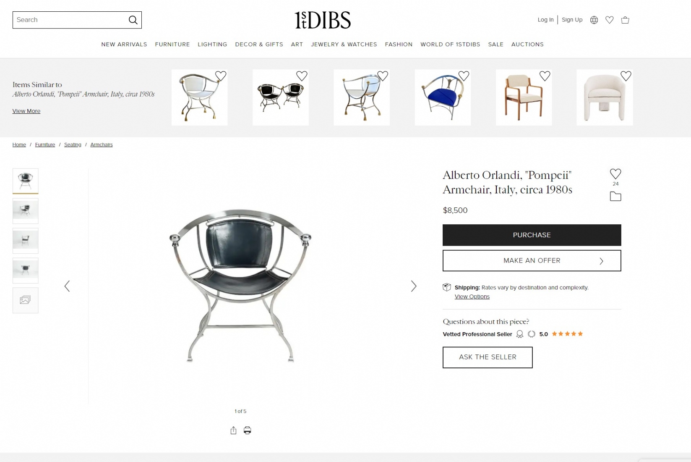Open the shopping bag cart icon
This screenshot has width=691, height=462.
625,20
